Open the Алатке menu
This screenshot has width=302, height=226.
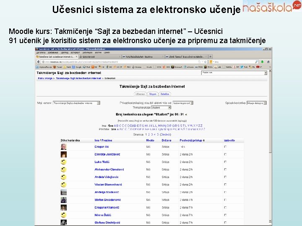(98, 52)
